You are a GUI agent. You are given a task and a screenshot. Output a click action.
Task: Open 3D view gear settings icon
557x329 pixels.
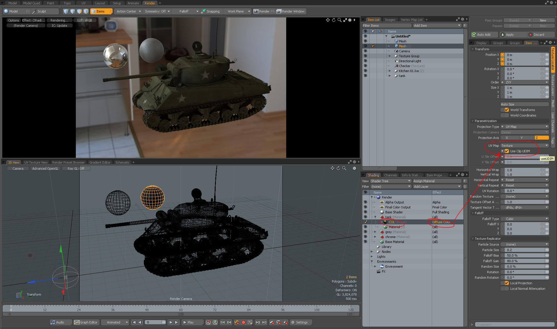coord(354,168)
